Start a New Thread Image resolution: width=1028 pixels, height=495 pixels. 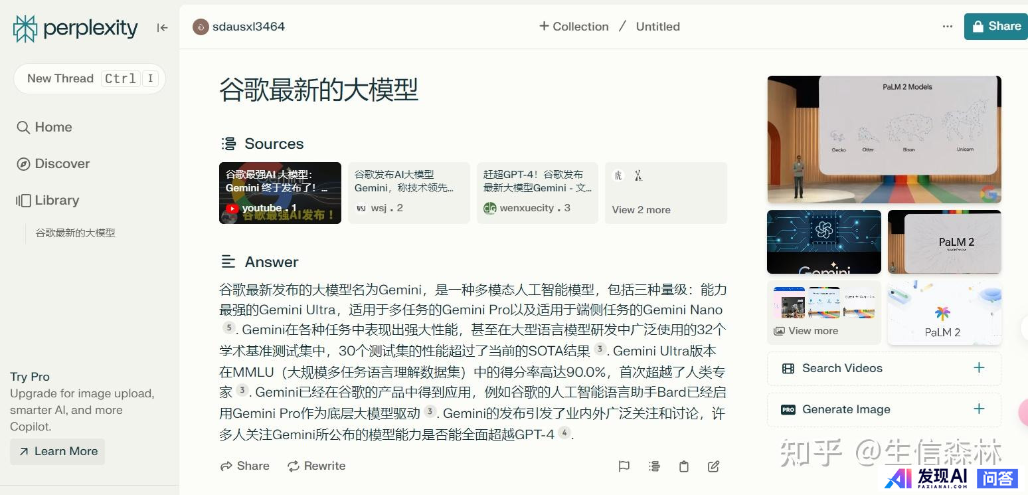tap(90, 78)
